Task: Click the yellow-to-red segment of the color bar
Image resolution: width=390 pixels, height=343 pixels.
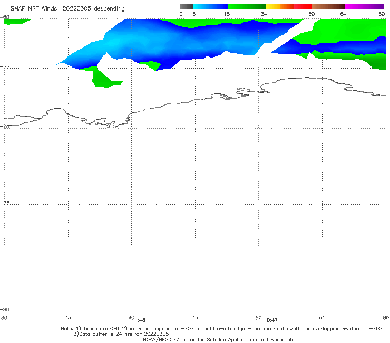Action: pyautogui.click(x=289, y=6)
